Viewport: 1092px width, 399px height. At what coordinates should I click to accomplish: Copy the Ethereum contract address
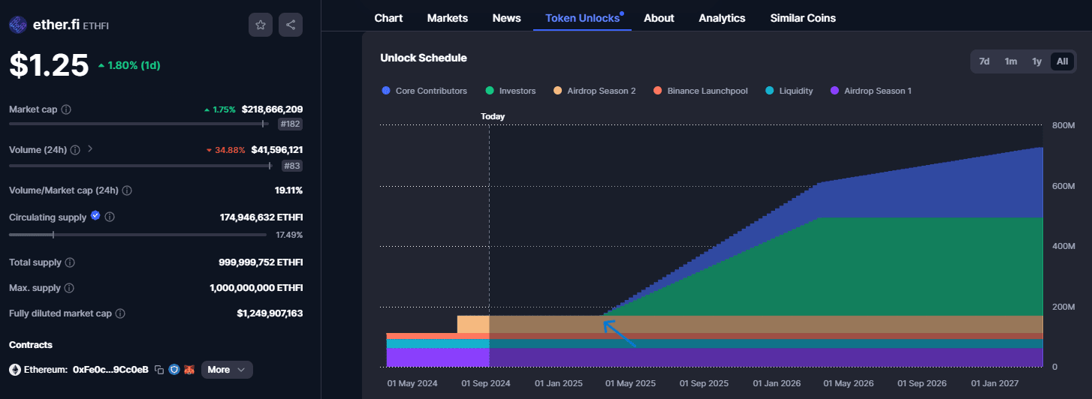(159, 370)
